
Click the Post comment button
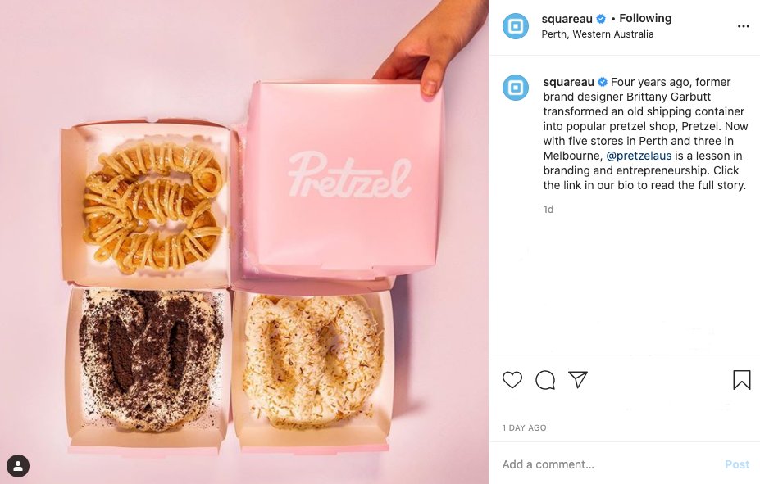point(737,464)
